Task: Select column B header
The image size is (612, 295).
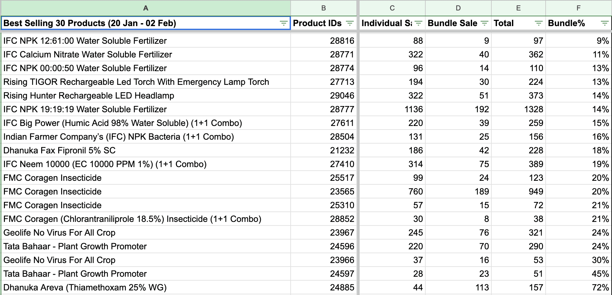Action: (x=324, y=8)
